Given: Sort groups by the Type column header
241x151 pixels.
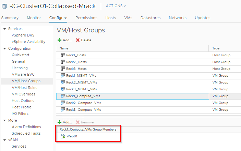Looking at the screenshot, I should coord(216,48).
